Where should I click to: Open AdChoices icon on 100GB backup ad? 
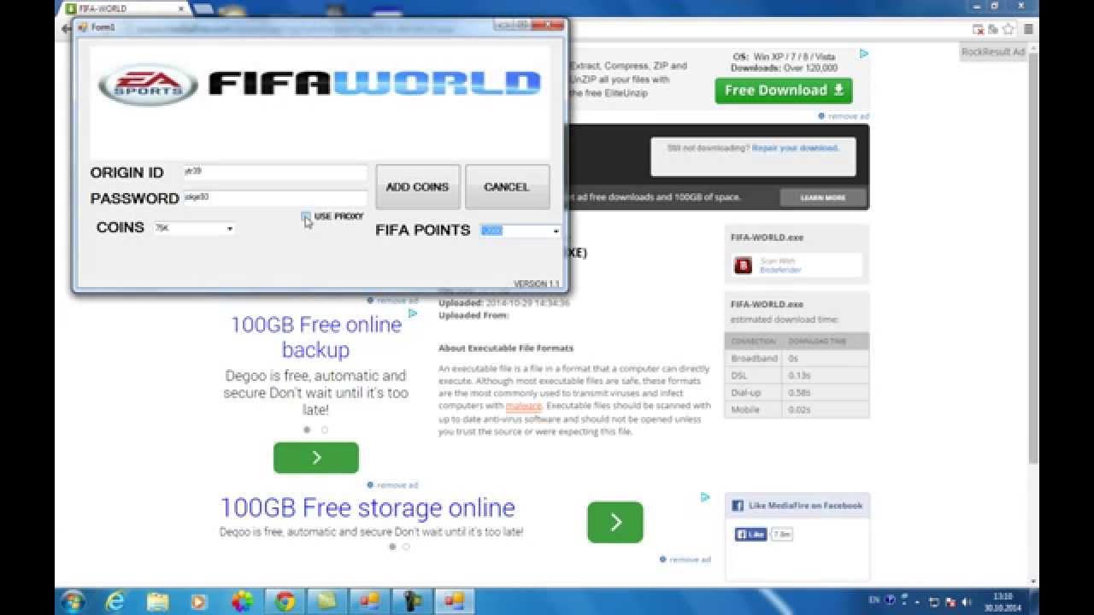(413, 313)
